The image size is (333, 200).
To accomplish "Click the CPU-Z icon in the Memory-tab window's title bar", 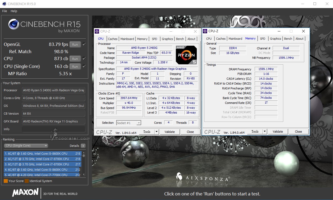I will [205, 31].
